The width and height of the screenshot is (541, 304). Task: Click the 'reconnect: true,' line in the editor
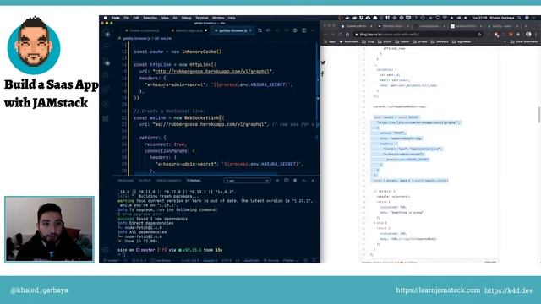[x=166, y=144]
